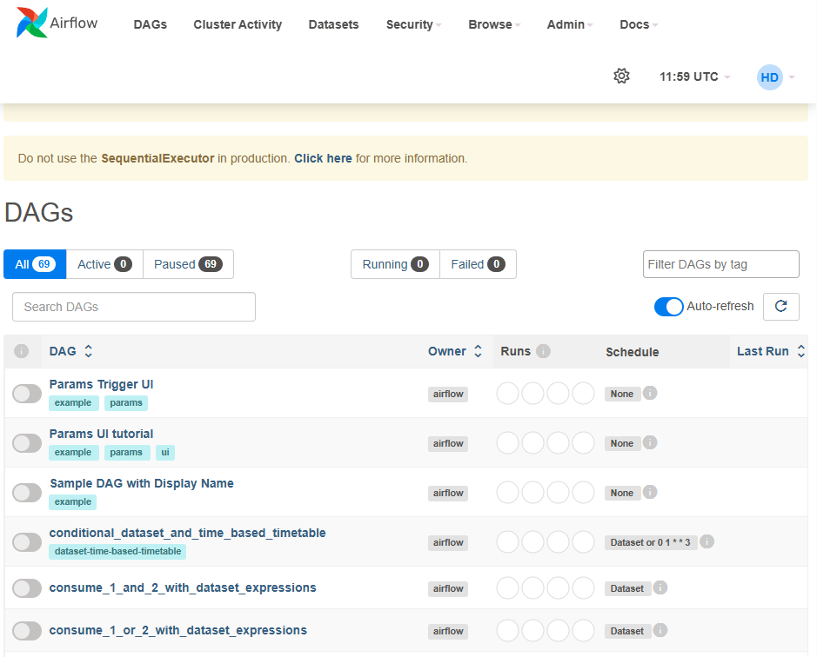Open consume_1_or_2_with_dataset_expressions DAG link
Viewport: 817px width, 657px height.
point(177,630)
